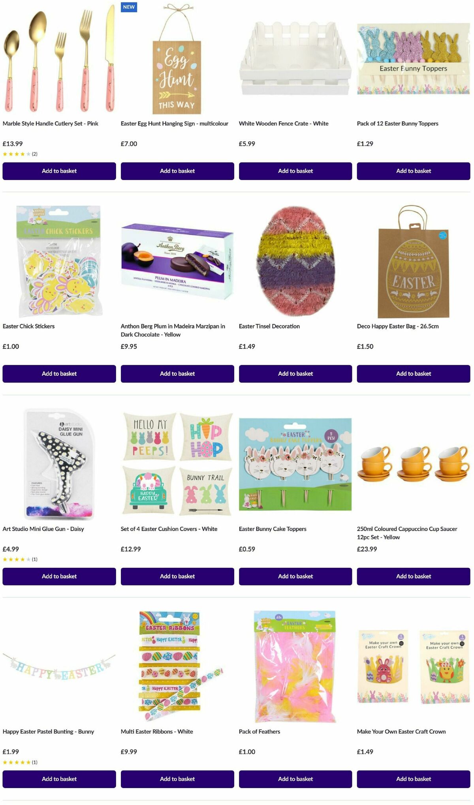The image size is (474, 805).
Task: Click the NEW badge on the Egg Hunt sign
Action: point(128,7)
